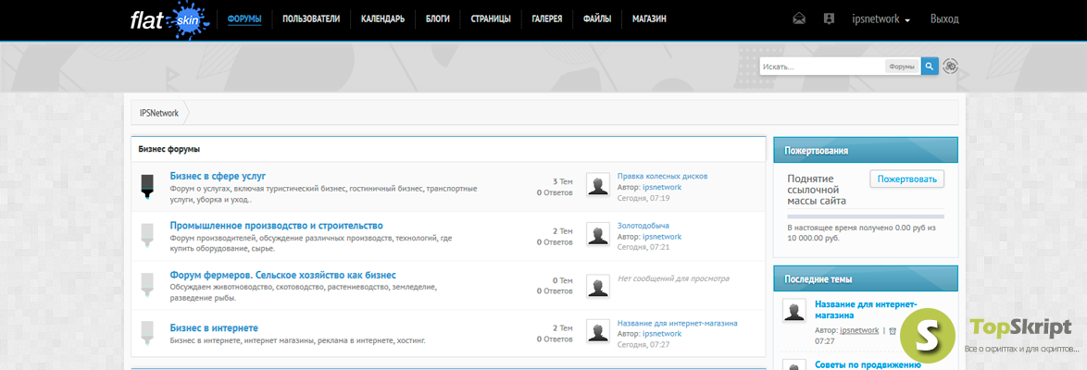Open forum Промышленное производство и строительство
Viewport: 1087px width, 370px height.
pyautogui.click(x=276, y=225)
